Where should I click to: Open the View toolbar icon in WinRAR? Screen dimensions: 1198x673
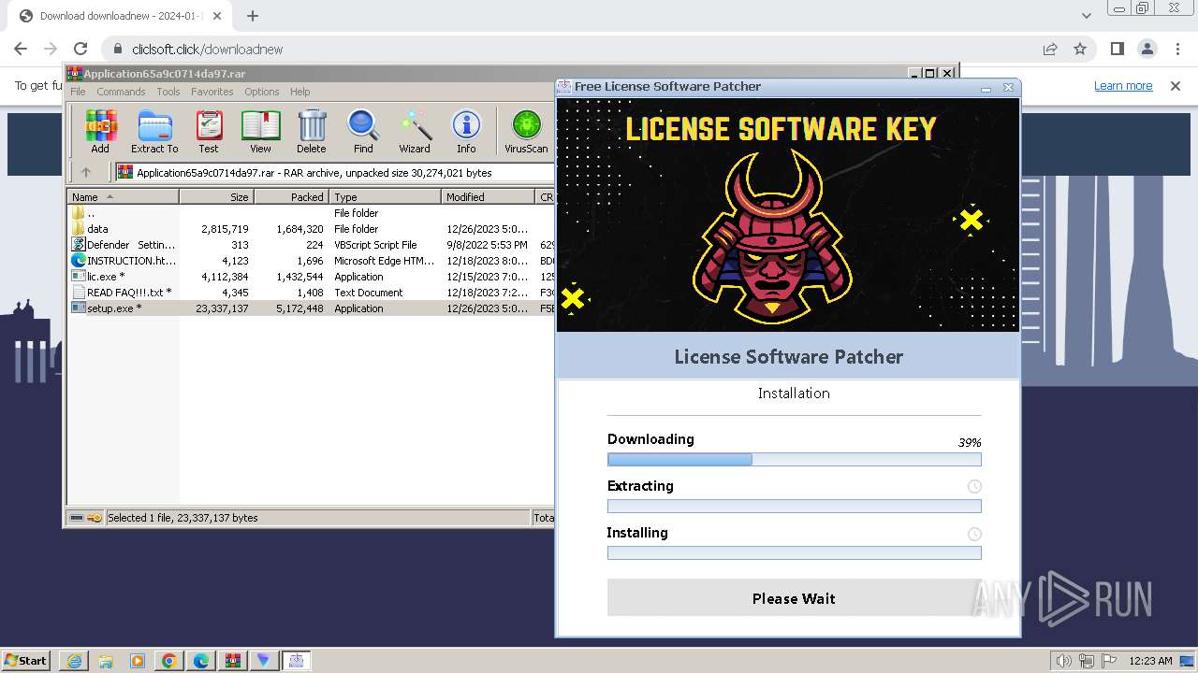coord(260,132)
